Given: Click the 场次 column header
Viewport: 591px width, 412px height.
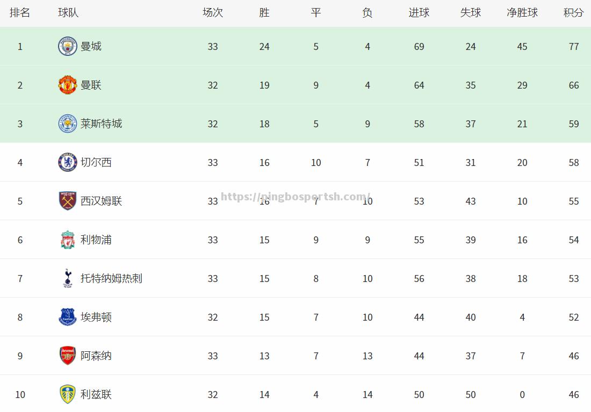Looking at the screenshot, I should pos(213,13).
